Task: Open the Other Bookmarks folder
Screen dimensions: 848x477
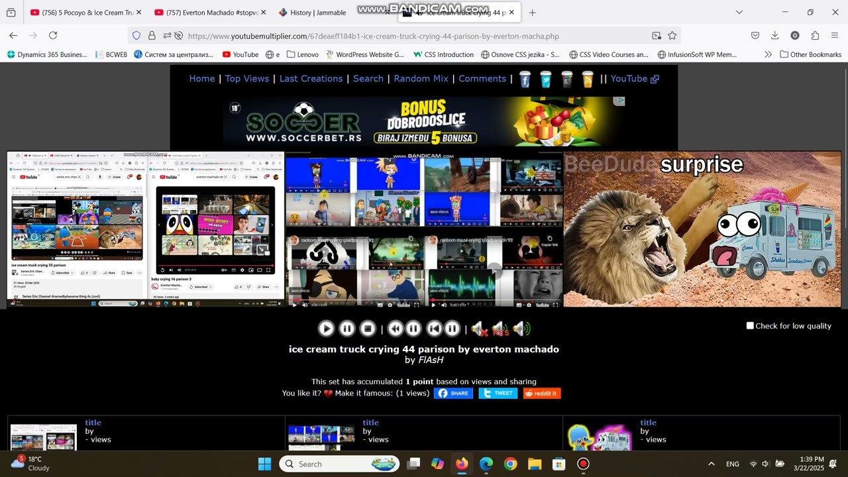Action: 810,54
